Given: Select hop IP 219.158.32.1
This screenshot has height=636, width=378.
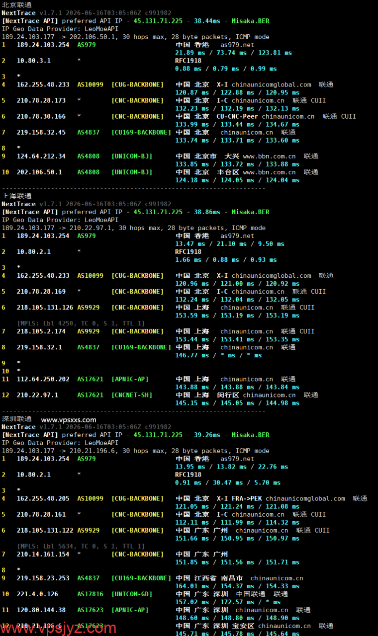Looking at the screenshot, I should click(40, 347).
